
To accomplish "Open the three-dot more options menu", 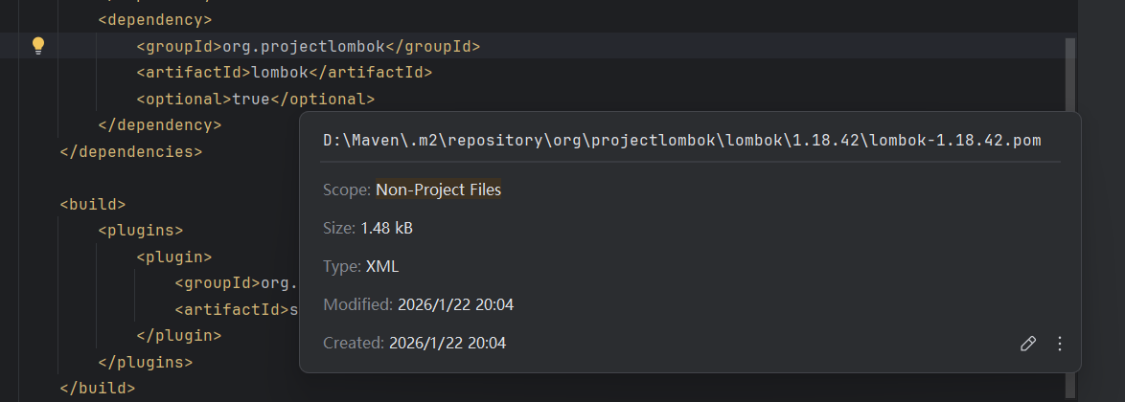I will [1060, 344].
